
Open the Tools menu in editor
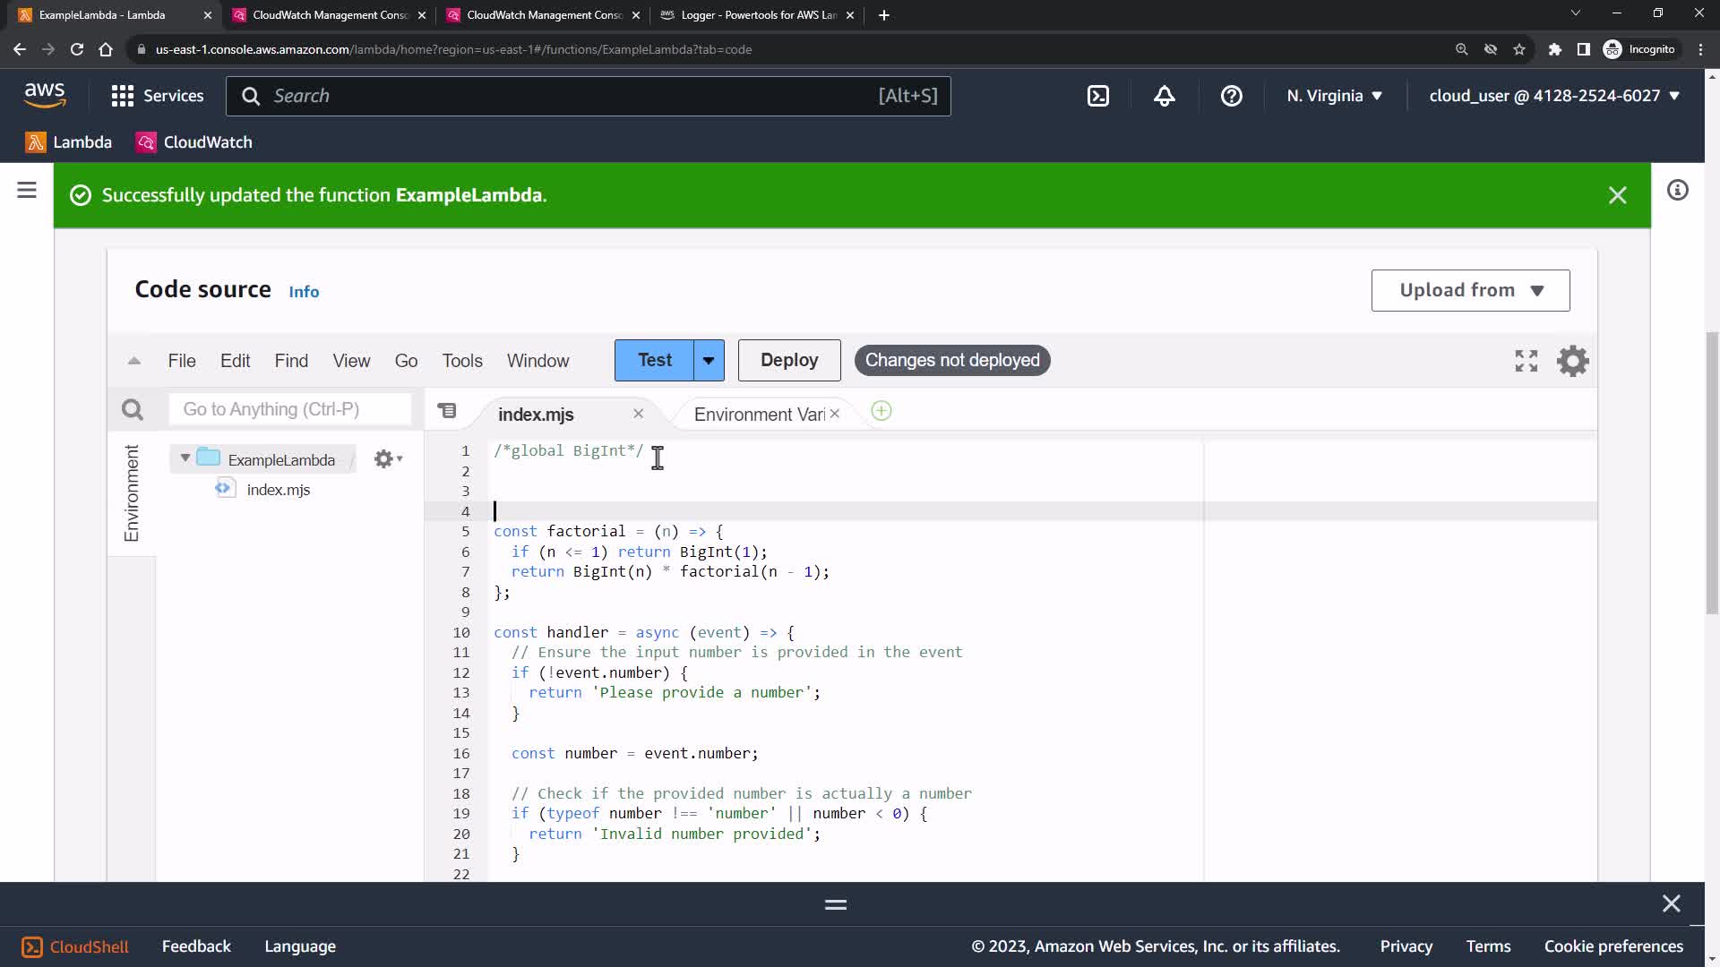pos(461,361)
